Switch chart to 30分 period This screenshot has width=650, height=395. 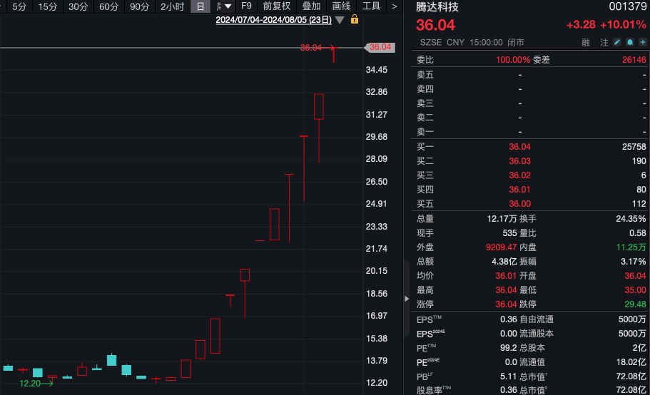78,6
